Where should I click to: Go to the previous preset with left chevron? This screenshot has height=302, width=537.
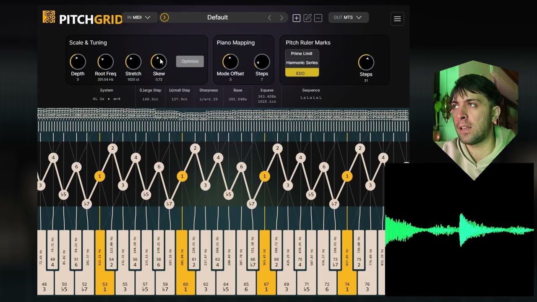tap(269, 18)
